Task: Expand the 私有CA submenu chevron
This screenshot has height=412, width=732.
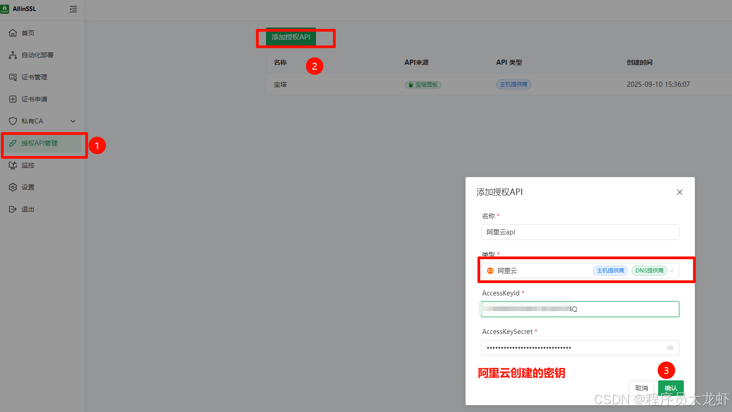Action: click(x=73, y=121)
